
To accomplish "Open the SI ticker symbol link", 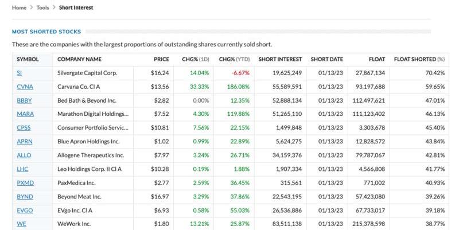I will coord(20,73).
